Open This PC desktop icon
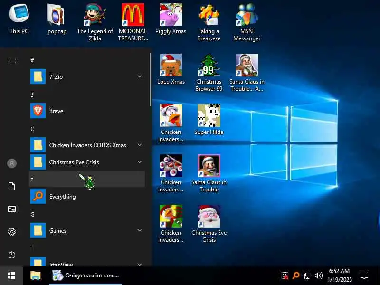The height and width of the screenshot is (285, 380). pos(19,19)
